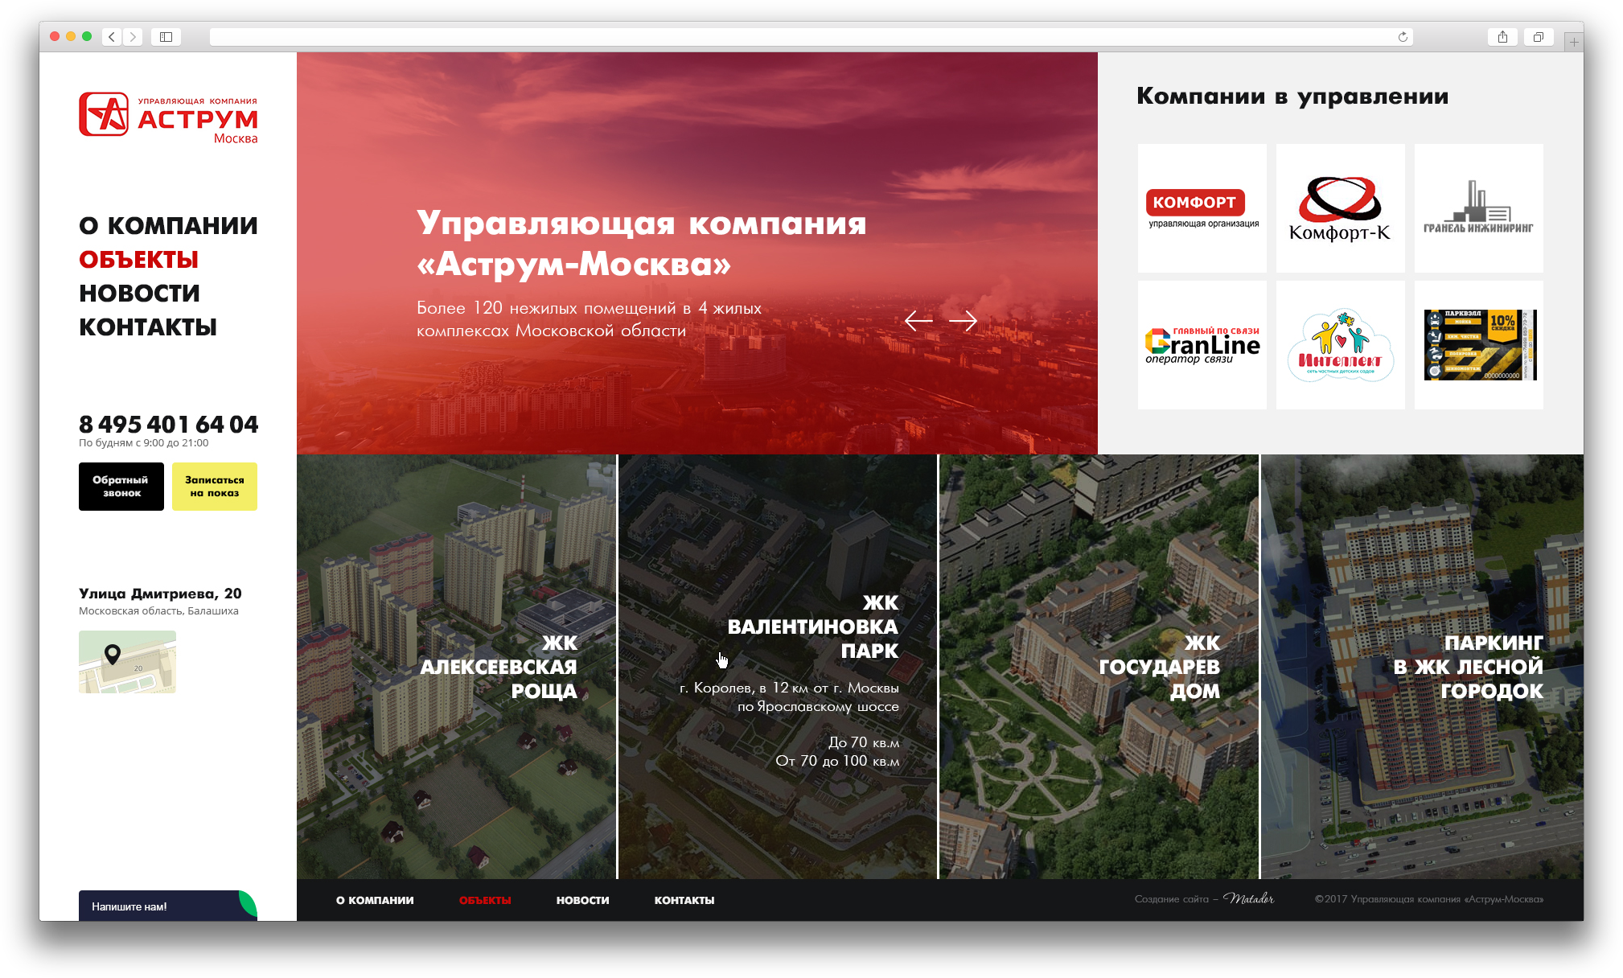Open the ЖК Валентиновка парк card
Viewport: 1623px width, 978px height.
(x=778, y=667)
